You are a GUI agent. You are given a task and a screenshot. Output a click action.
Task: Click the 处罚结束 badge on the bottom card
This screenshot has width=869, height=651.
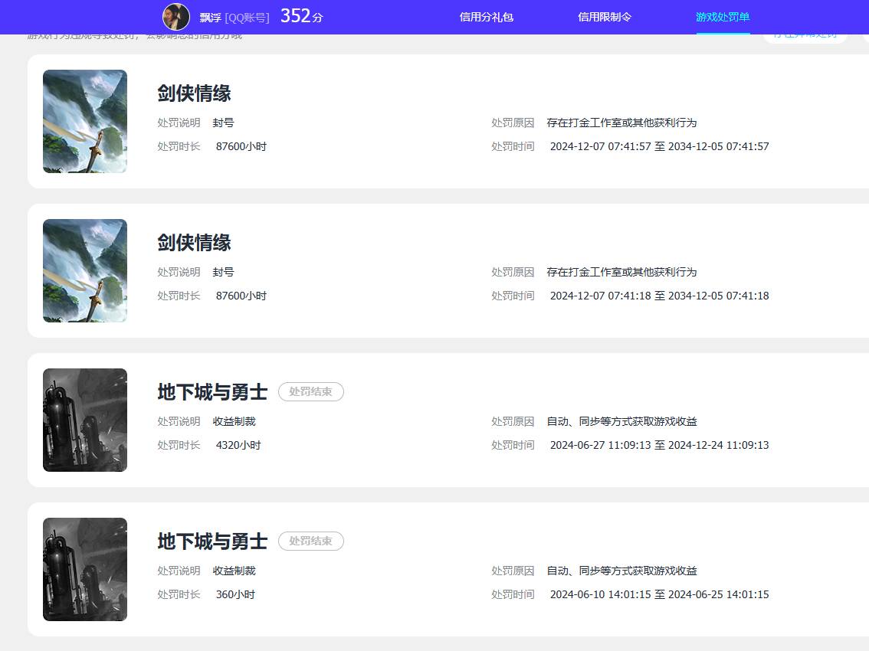point(311,541)
